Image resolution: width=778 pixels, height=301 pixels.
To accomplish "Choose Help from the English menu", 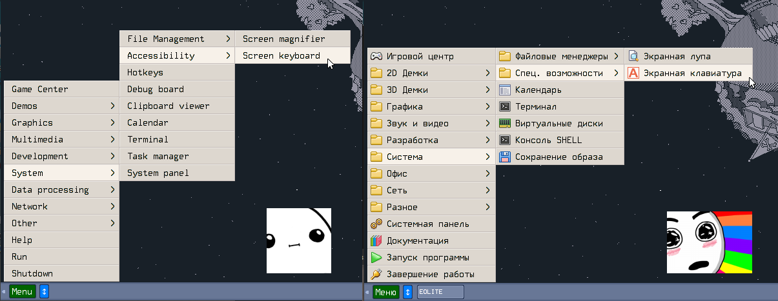I will click(62, 240).
